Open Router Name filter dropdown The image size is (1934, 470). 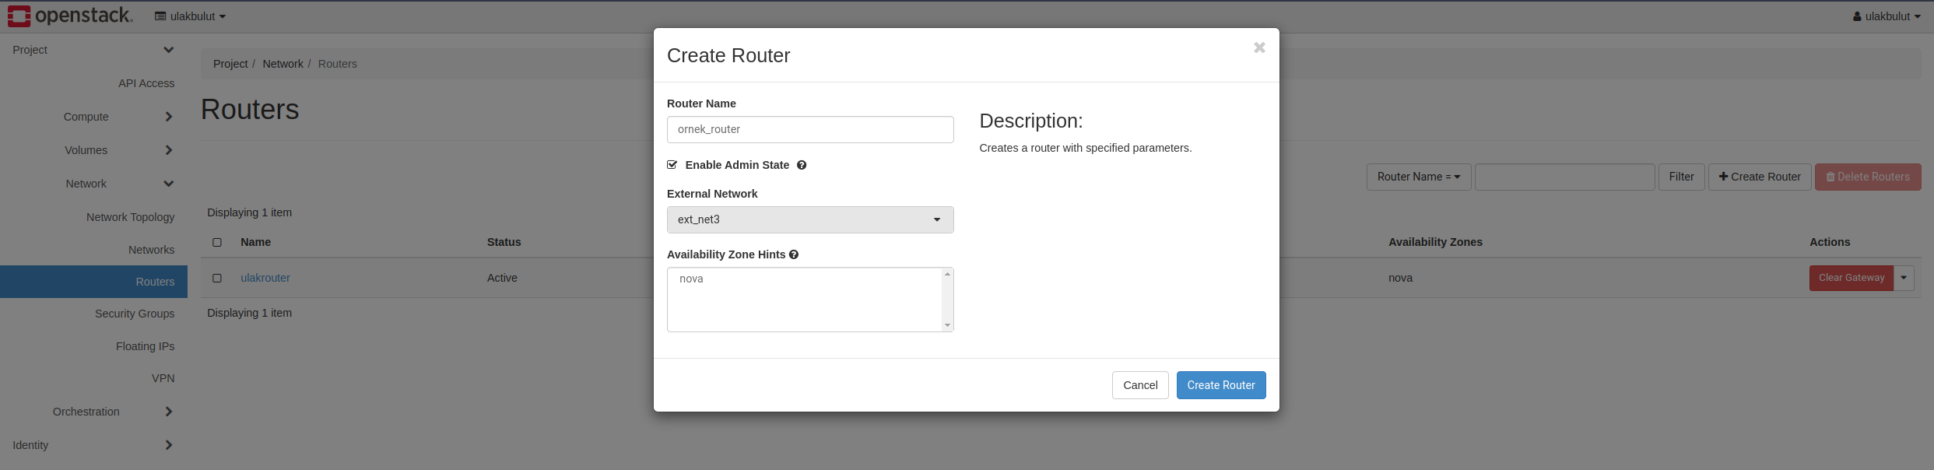(1419, 177)
